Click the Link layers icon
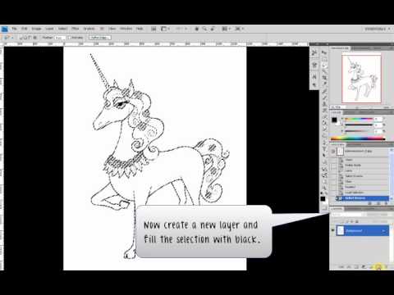This screenshot has height=295, width=394. click(x=341, y=266)
